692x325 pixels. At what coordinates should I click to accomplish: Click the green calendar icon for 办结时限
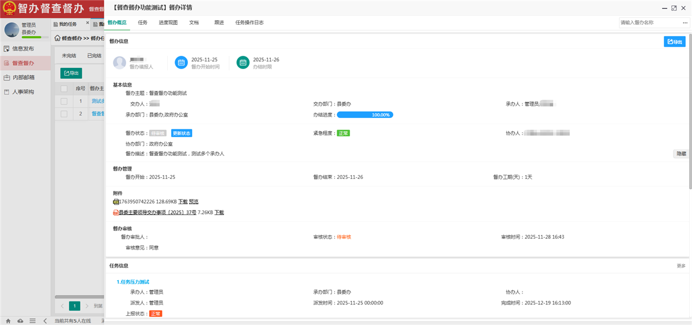point(243,63)
